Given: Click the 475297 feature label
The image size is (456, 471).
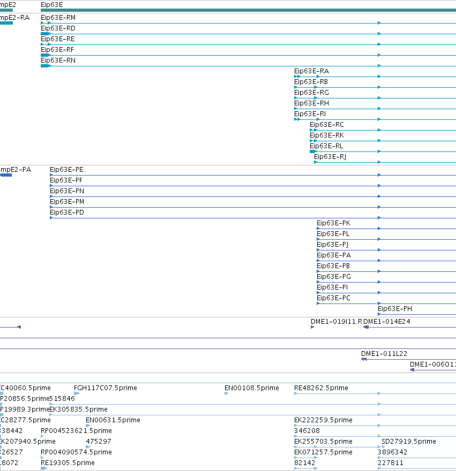Looking at the screenshot, I should [x=99, y=442].
